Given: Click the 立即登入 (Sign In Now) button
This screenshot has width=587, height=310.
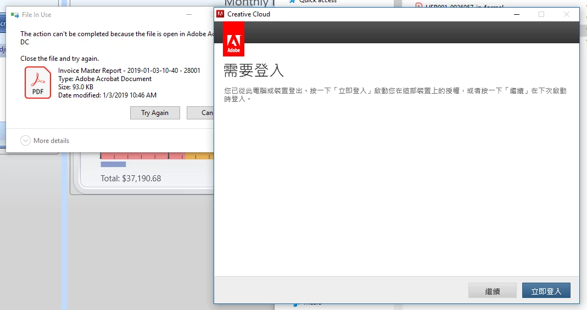Looking at the screenshot, I should [x=546, y=291].
